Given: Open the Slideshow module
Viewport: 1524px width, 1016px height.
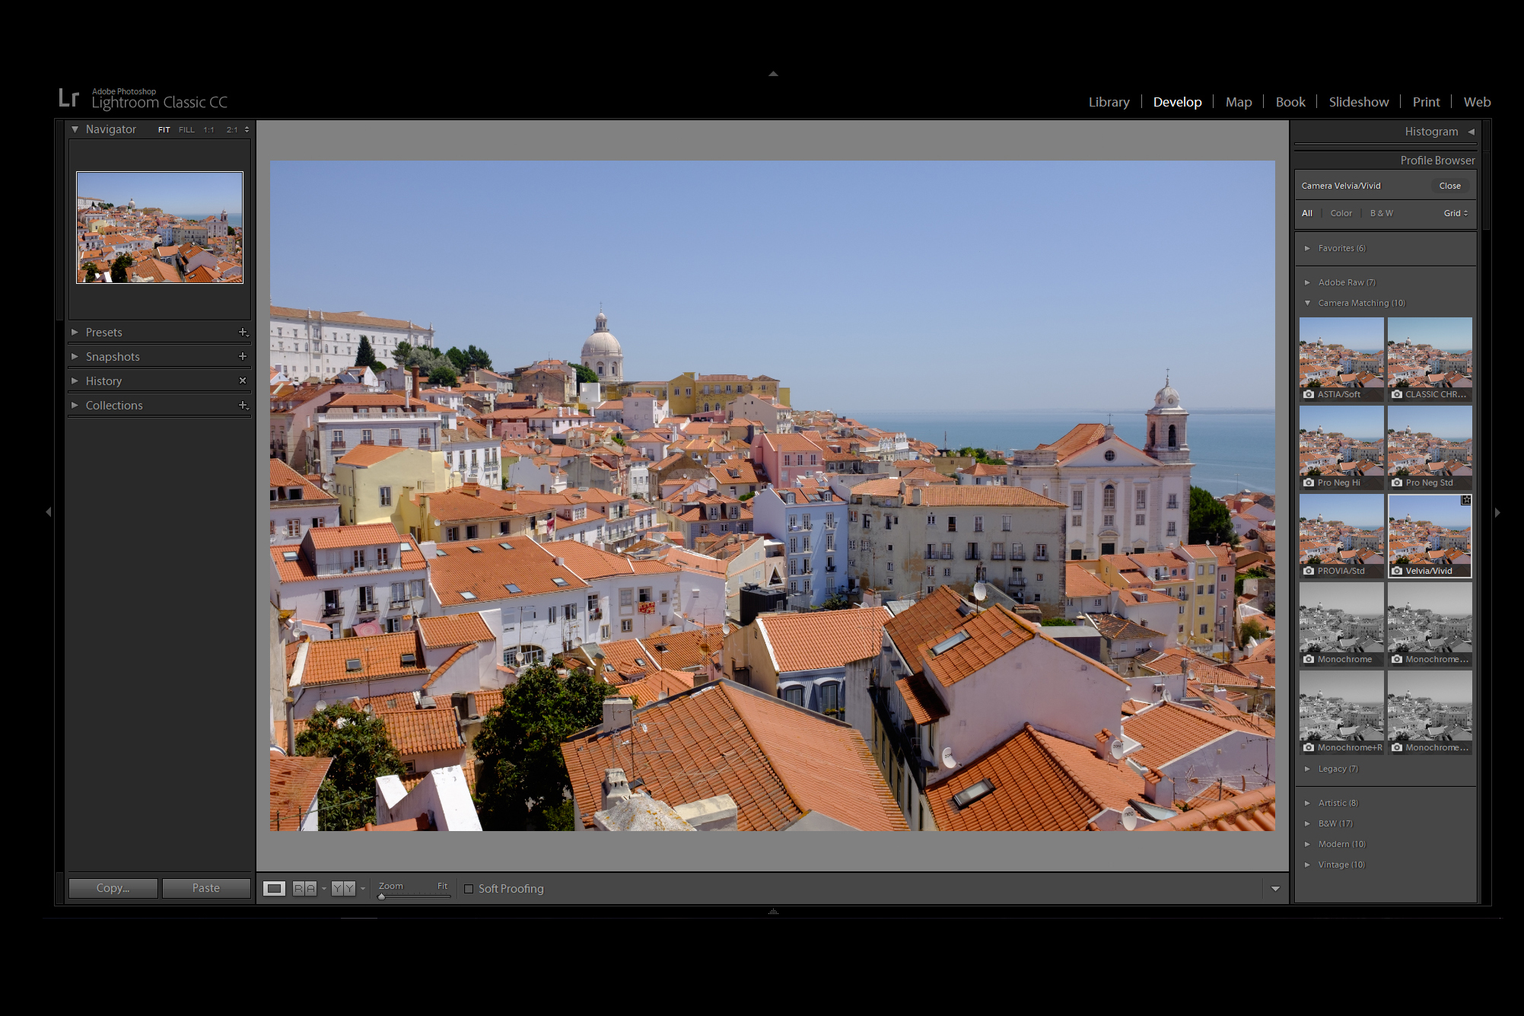Looking at the screenshot, I should [x=1359, y=101].
